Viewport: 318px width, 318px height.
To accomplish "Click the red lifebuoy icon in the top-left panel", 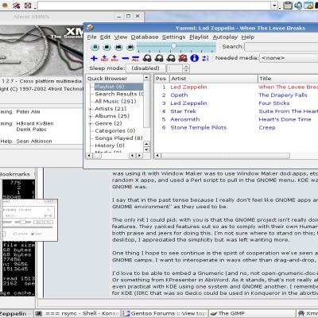I will tap(28, 6).
